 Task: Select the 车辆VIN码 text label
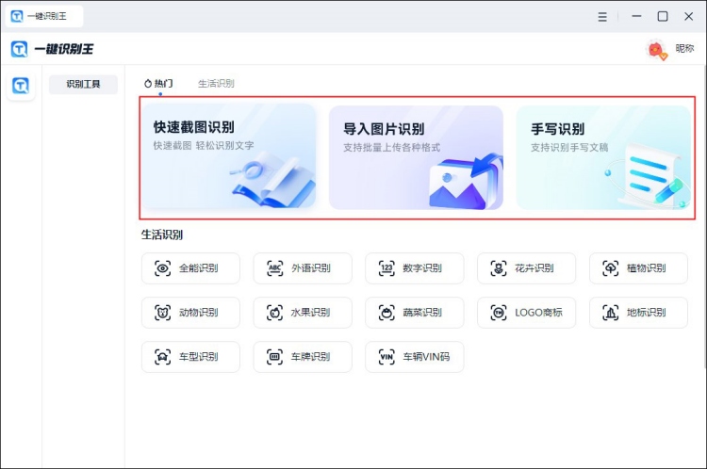tap(426, 356)
